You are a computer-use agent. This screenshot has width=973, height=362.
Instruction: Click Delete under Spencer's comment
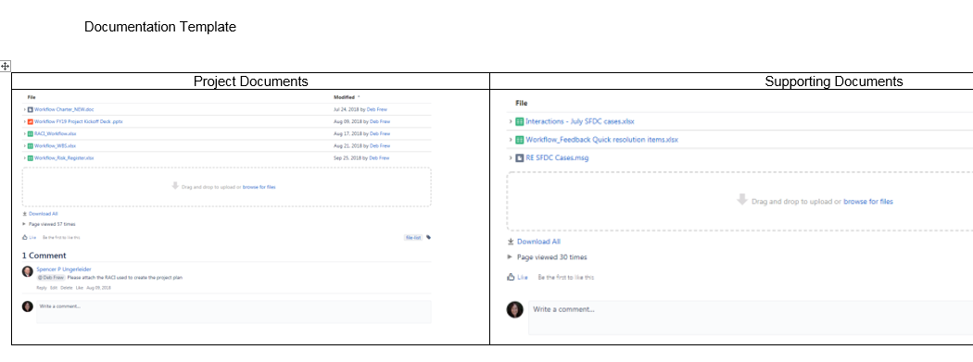pos(67,288)
